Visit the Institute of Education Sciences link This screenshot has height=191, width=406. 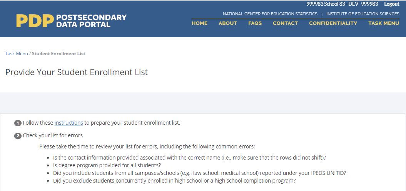[x=363, y=14]
